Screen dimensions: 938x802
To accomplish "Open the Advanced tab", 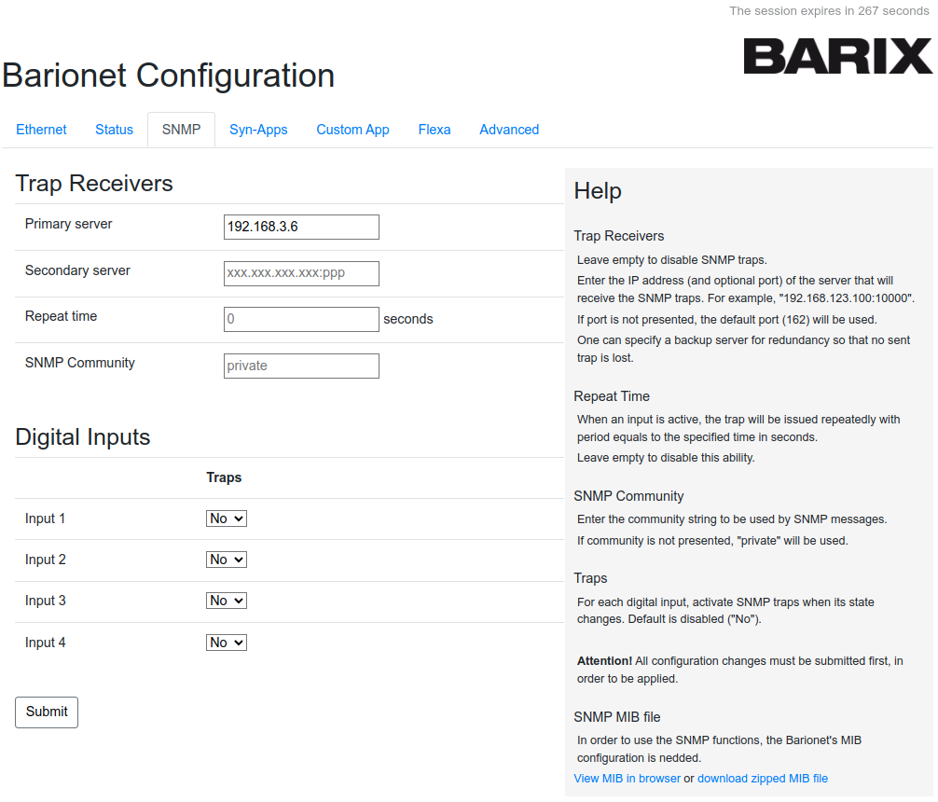I will tap(509, 130).
